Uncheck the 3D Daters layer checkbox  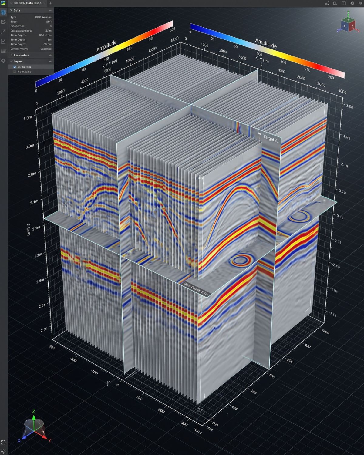(x=15, y=67)
